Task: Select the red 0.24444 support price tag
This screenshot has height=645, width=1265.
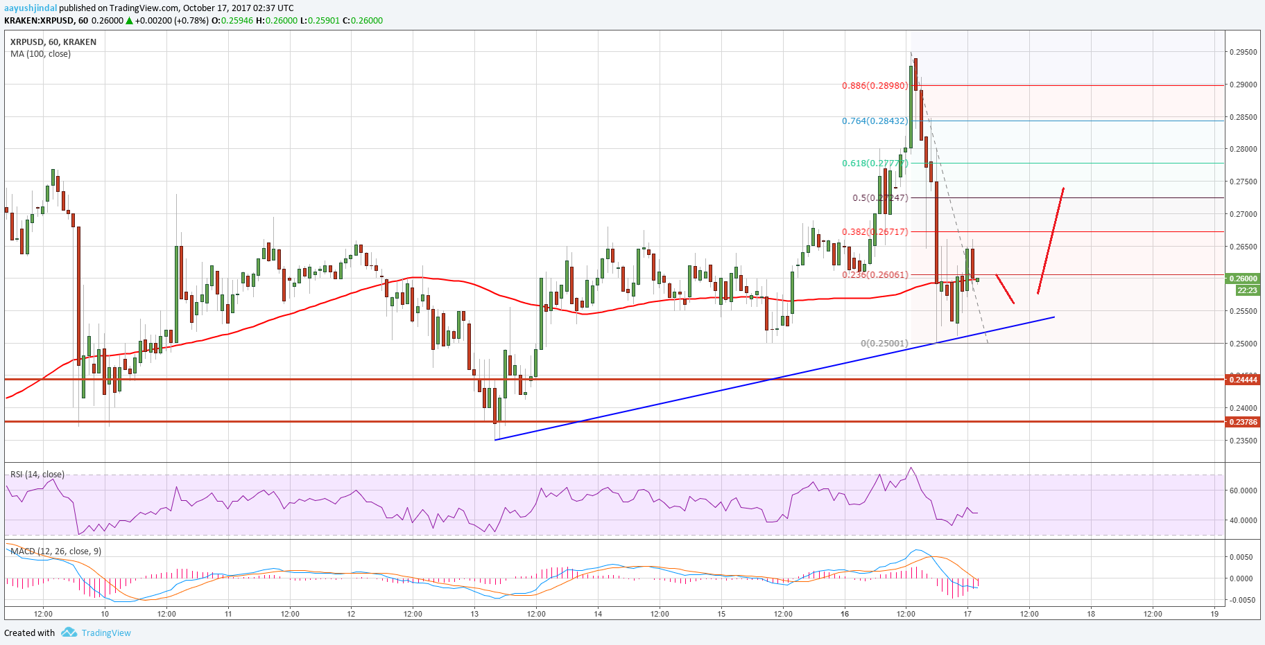Action: [x=1244, y=380]
